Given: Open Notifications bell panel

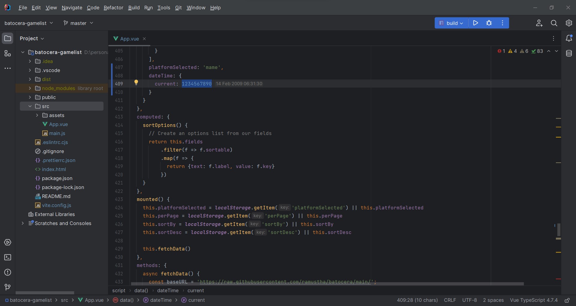Looking at the screenshot, I should tap(569, 38).
